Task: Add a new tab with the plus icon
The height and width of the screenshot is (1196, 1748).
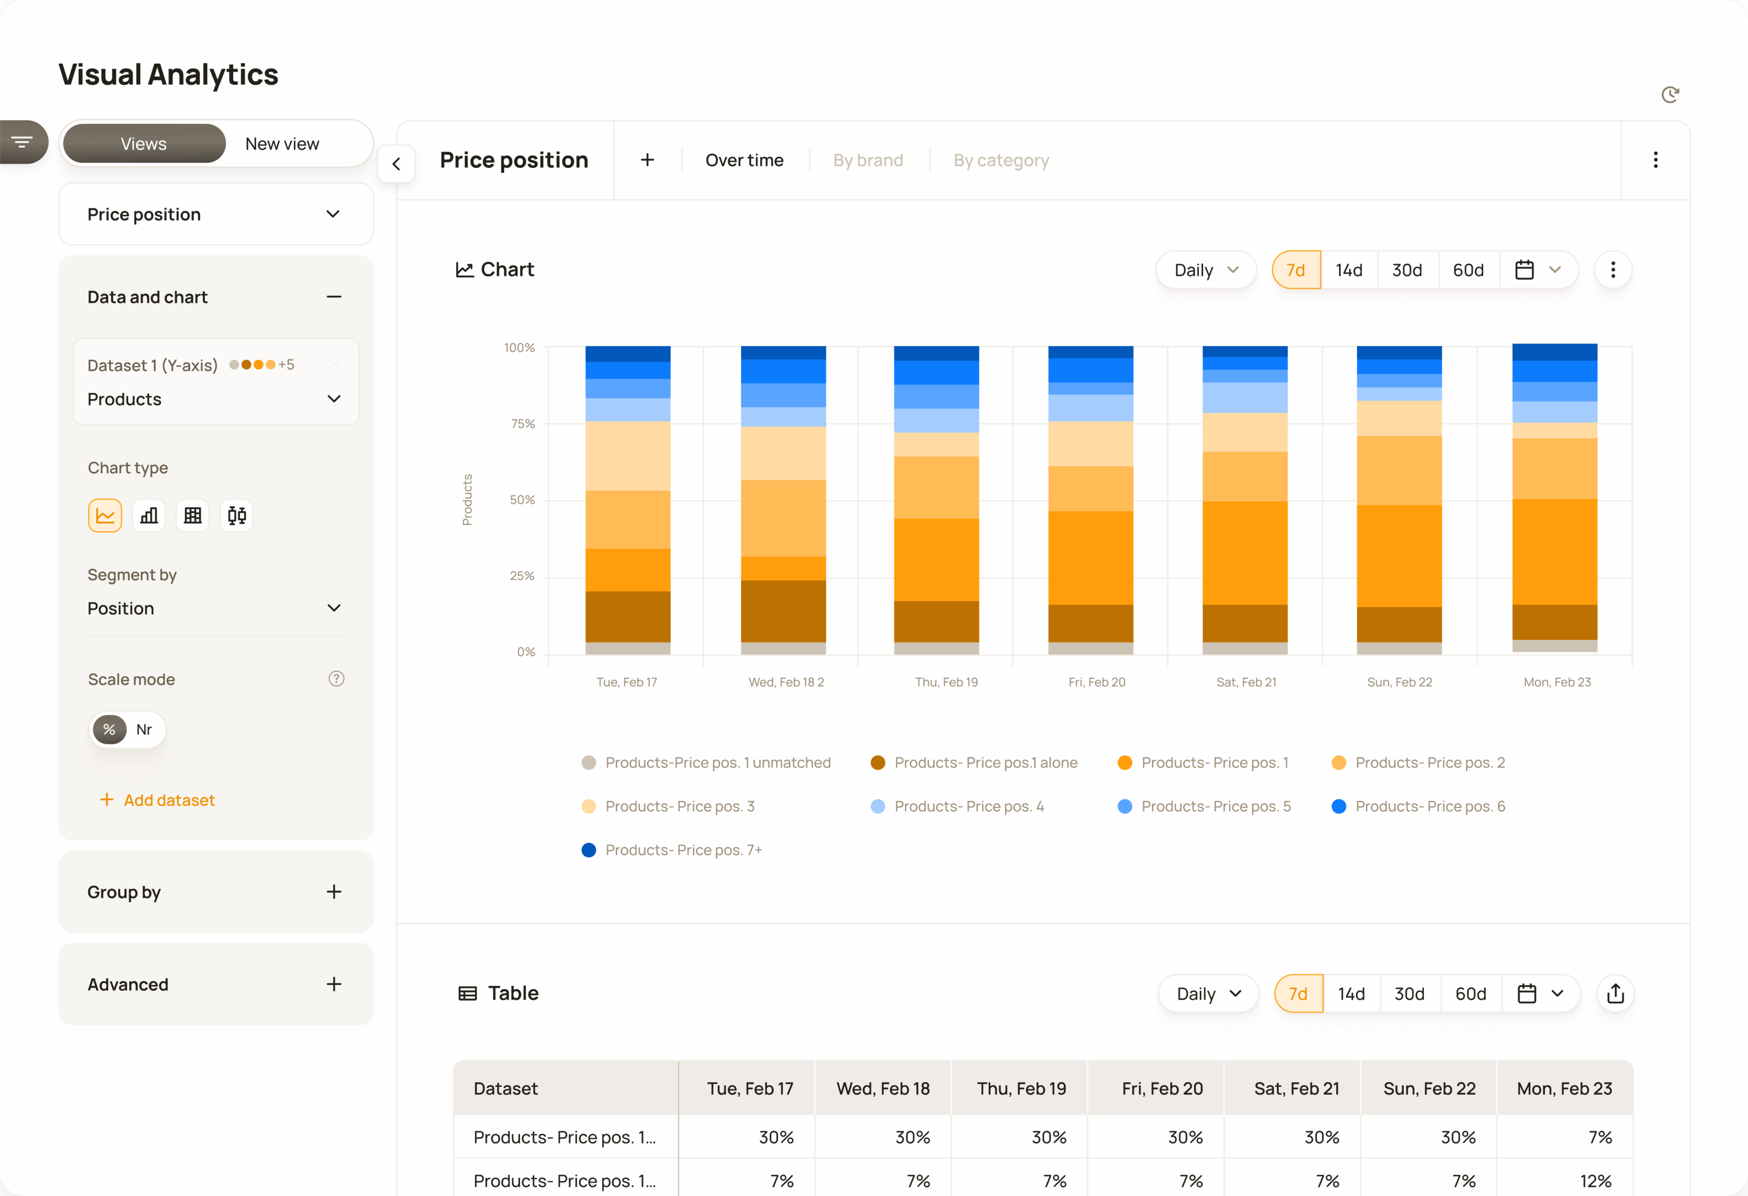Action: 647,160
